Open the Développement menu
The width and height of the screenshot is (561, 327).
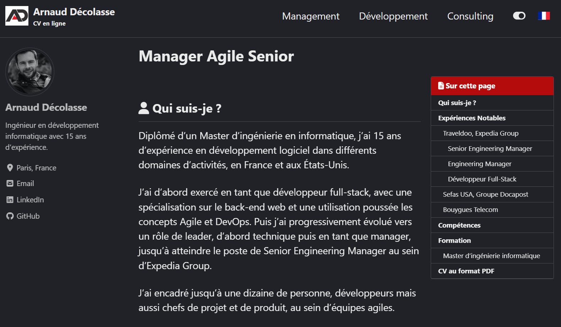393,16
